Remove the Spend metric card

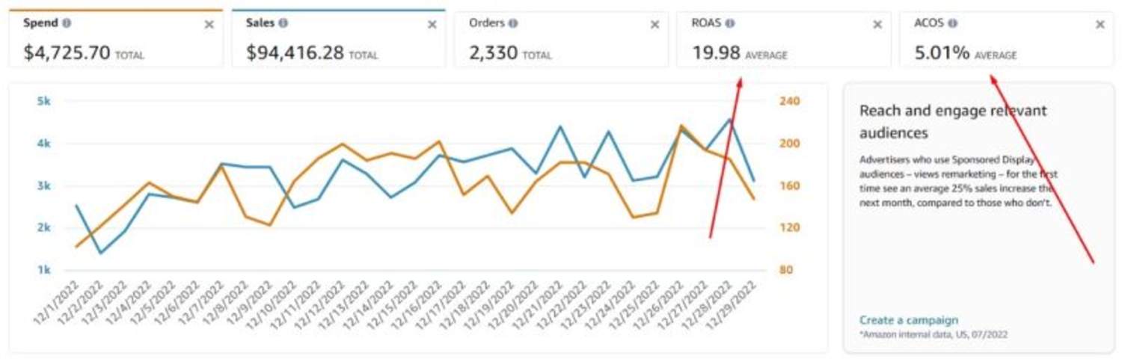(x=209, y=25)
